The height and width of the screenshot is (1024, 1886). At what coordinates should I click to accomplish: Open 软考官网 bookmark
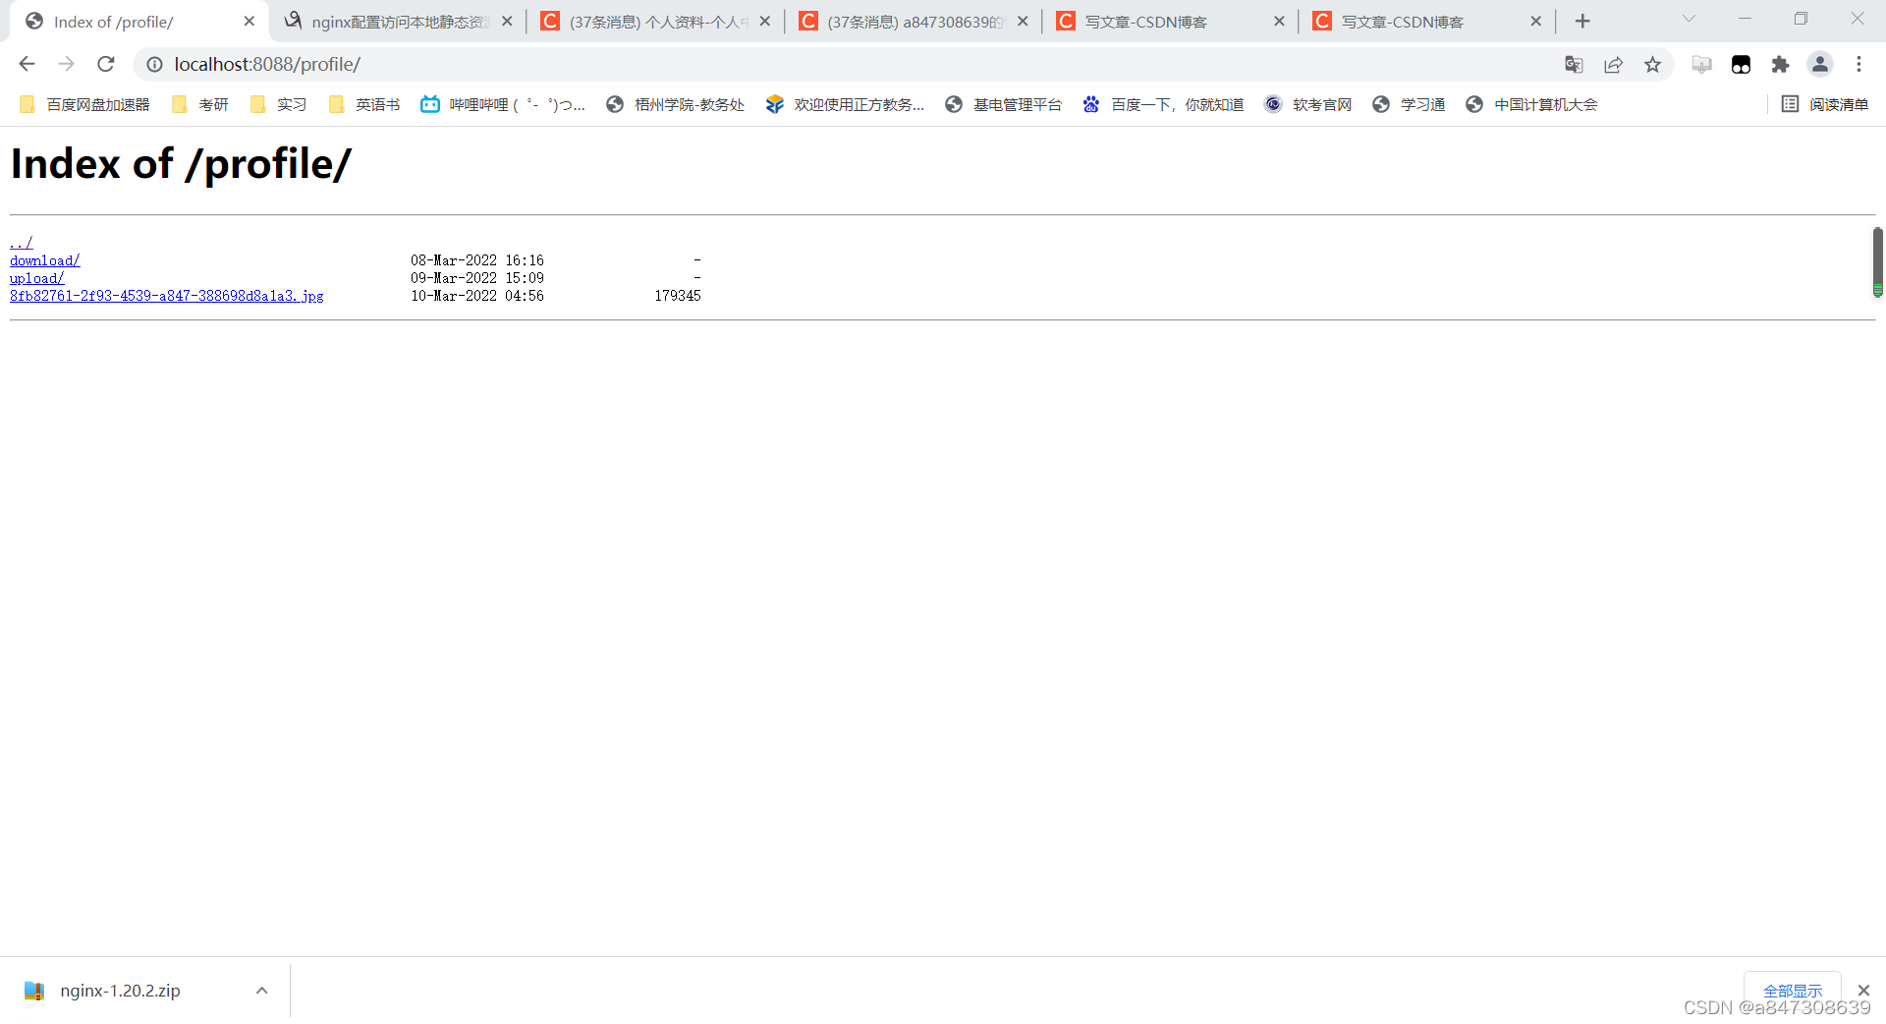[1308, 104]
